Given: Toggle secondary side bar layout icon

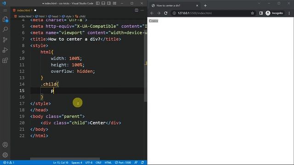Looking at the screenshot, I should pyautogui.click(x=109, y=3).
